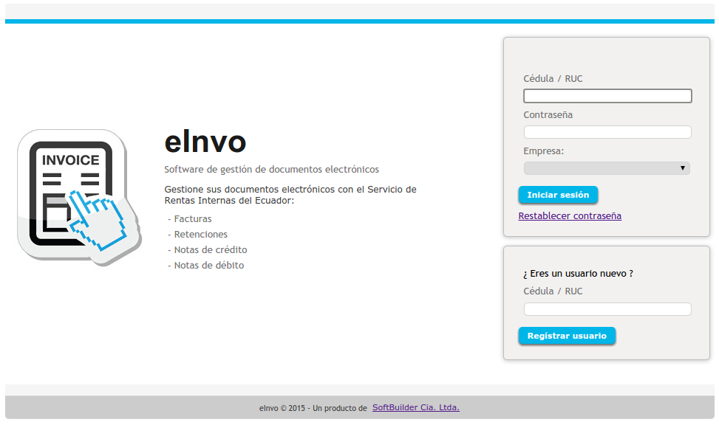Open the Restablecer contraseña link
The height and width of the screenshot is (425, 719).
570,215
